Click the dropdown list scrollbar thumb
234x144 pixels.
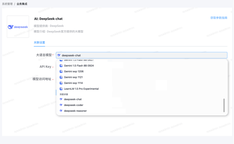(x=224, y=105)
